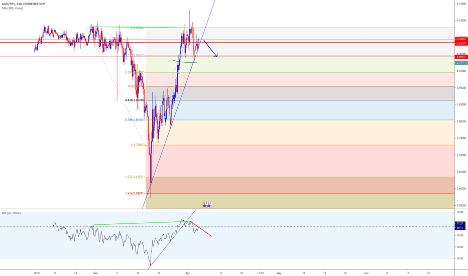Click the May label on time axis

pyautogui.click(x=279, y=273)
